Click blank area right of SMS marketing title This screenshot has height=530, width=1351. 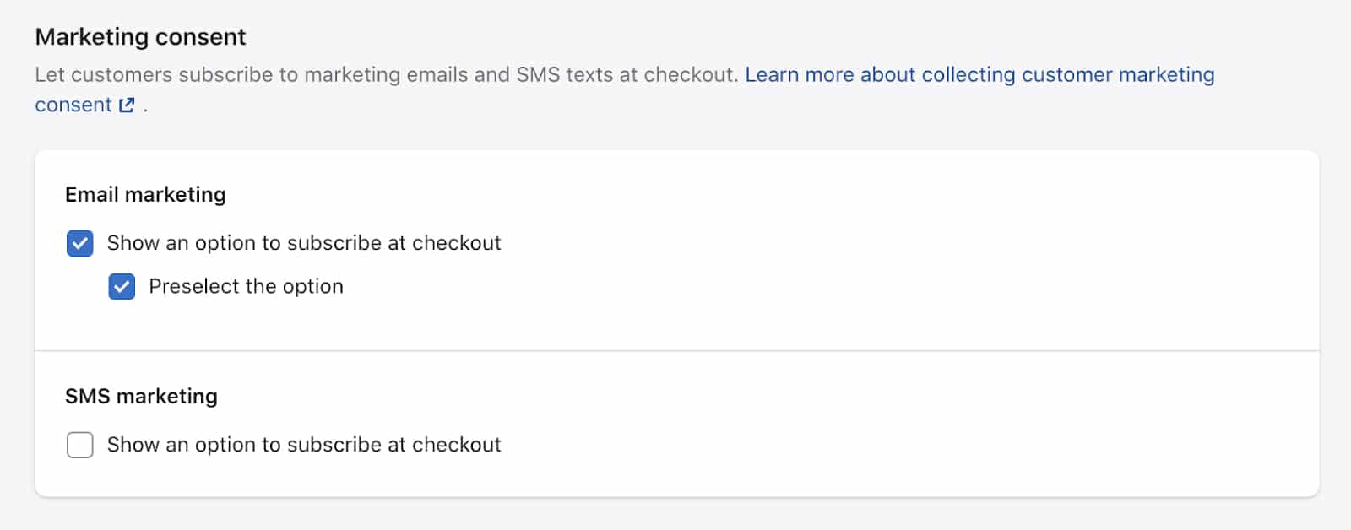760,397
